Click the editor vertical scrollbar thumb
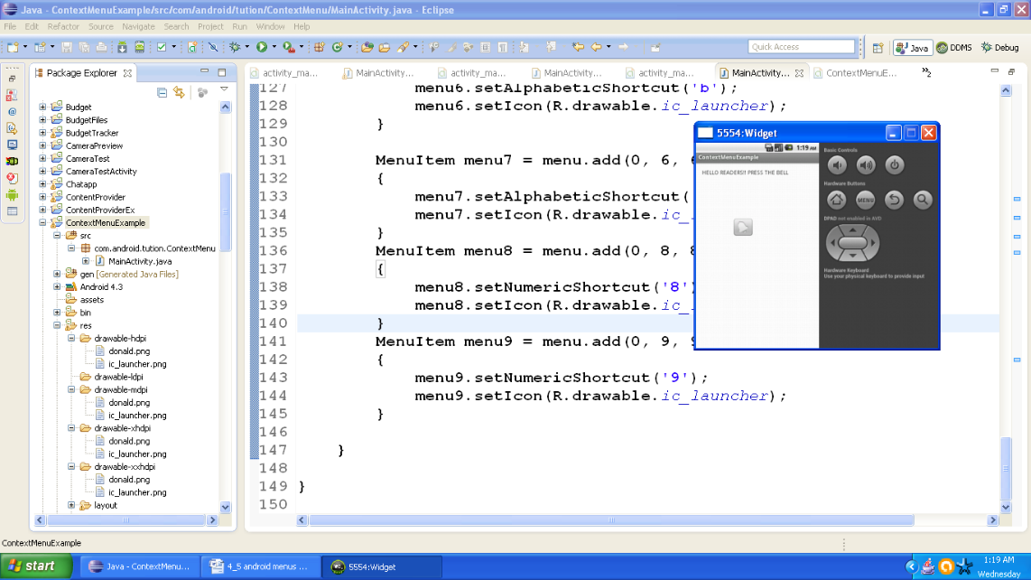The width and height of the screenshot is (1031, 580). 1006,469
